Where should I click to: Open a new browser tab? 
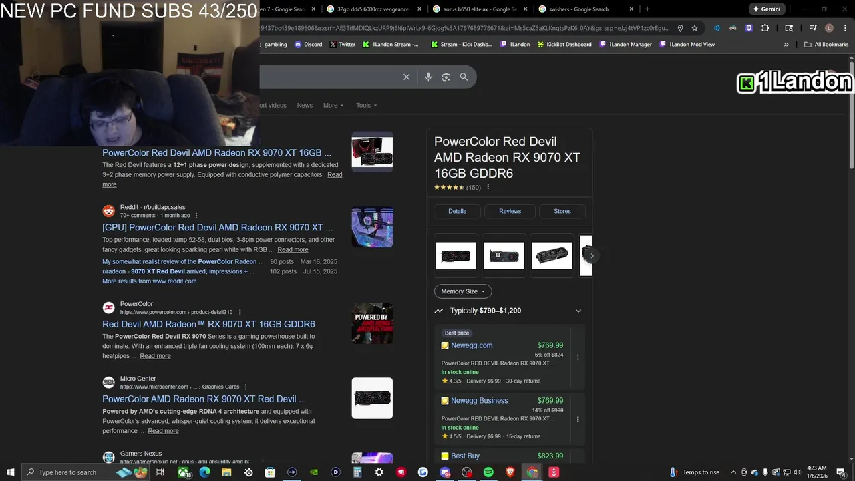[x=647, y=9]
